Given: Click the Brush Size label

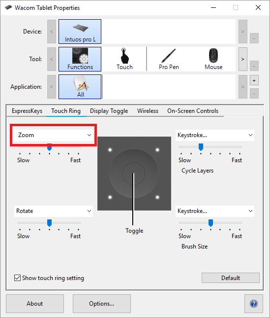Looking at the screenshot, I should (195, 247).
